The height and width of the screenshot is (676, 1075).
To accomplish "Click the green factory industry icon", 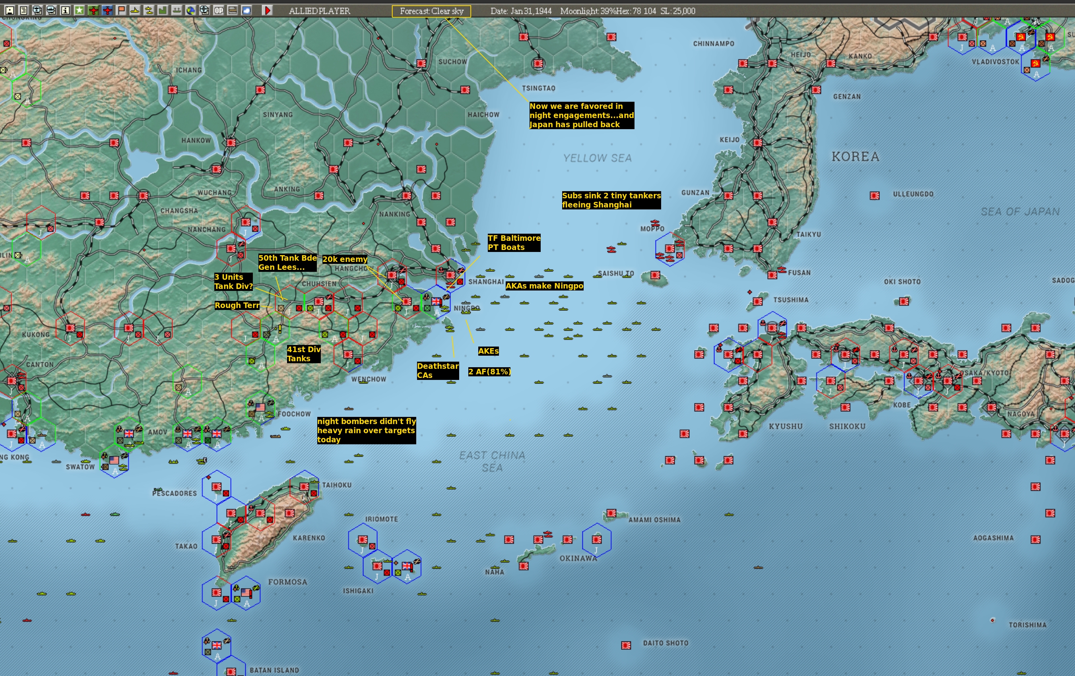I will 163,10.
